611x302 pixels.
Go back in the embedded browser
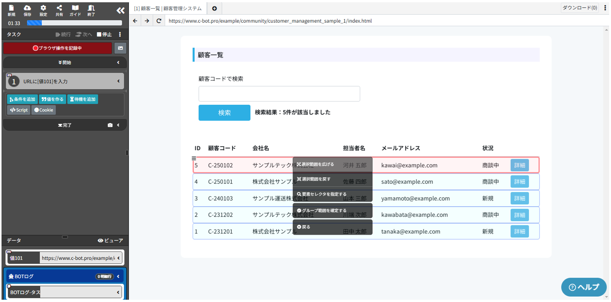coord(135,21)
